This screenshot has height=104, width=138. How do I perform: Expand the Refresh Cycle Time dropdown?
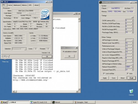132,43
